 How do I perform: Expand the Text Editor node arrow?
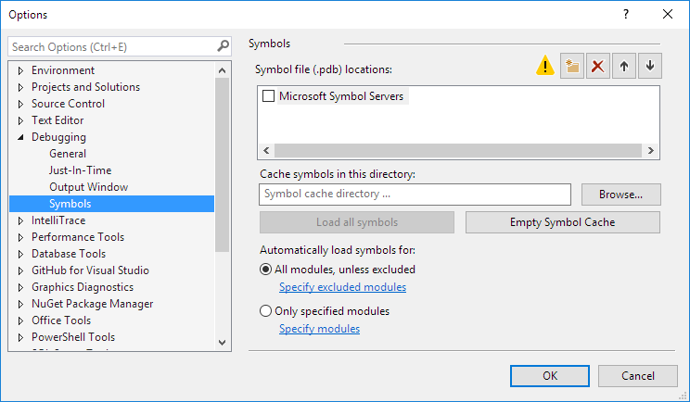click(x=21, y=120)
